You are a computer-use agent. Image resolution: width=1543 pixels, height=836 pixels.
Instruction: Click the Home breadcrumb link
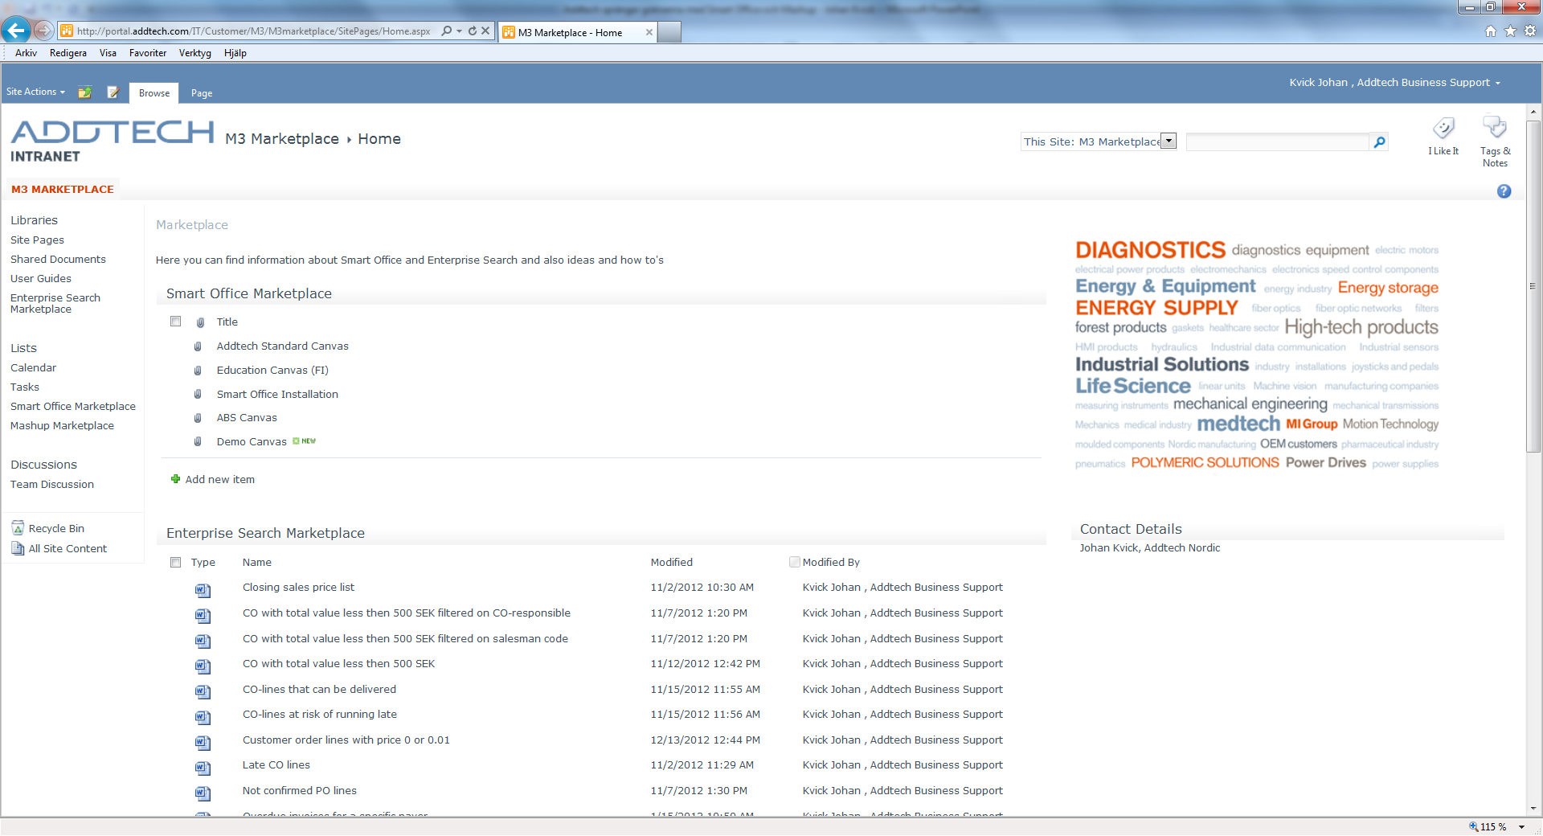tap(379, 139)
